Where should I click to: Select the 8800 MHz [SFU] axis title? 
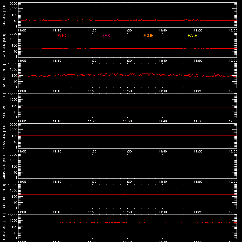click(4, 196)
